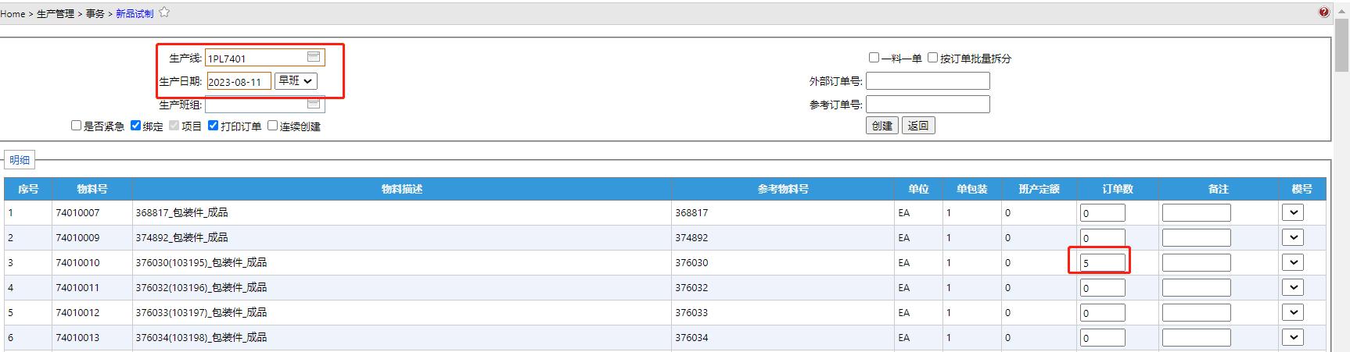The image size is (1350, 352).
Task: Open the red help icon at top right
Action: click(1323, 12)
